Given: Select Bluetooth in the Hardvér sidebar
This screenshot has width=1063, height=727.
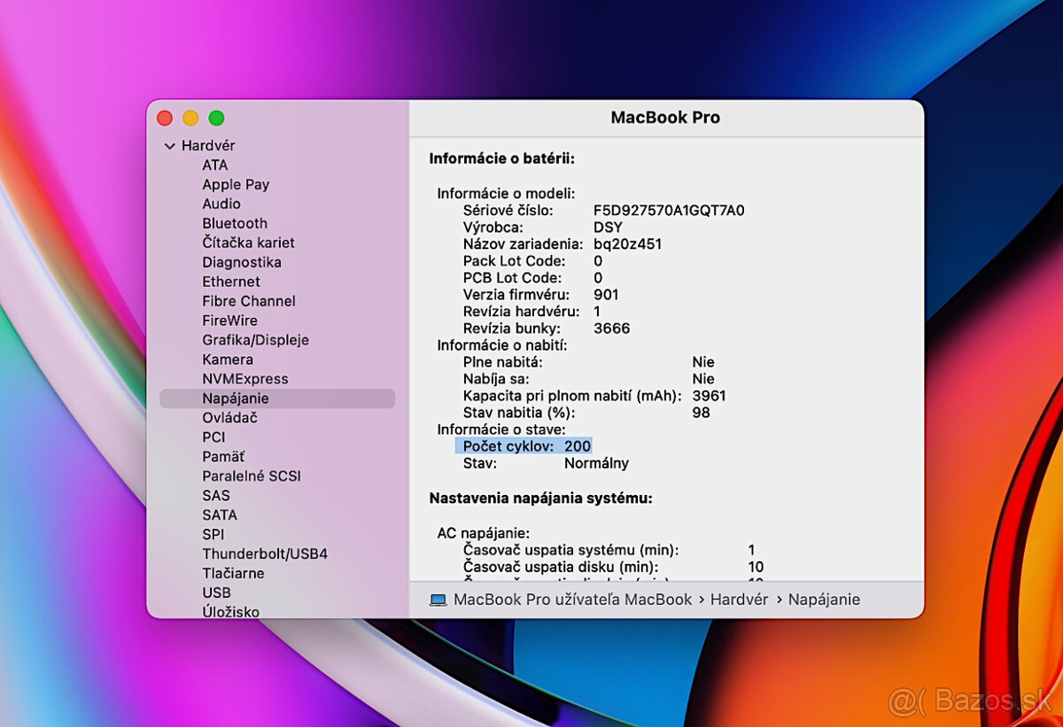Looking at the screenshot, I should click(234, 223).
